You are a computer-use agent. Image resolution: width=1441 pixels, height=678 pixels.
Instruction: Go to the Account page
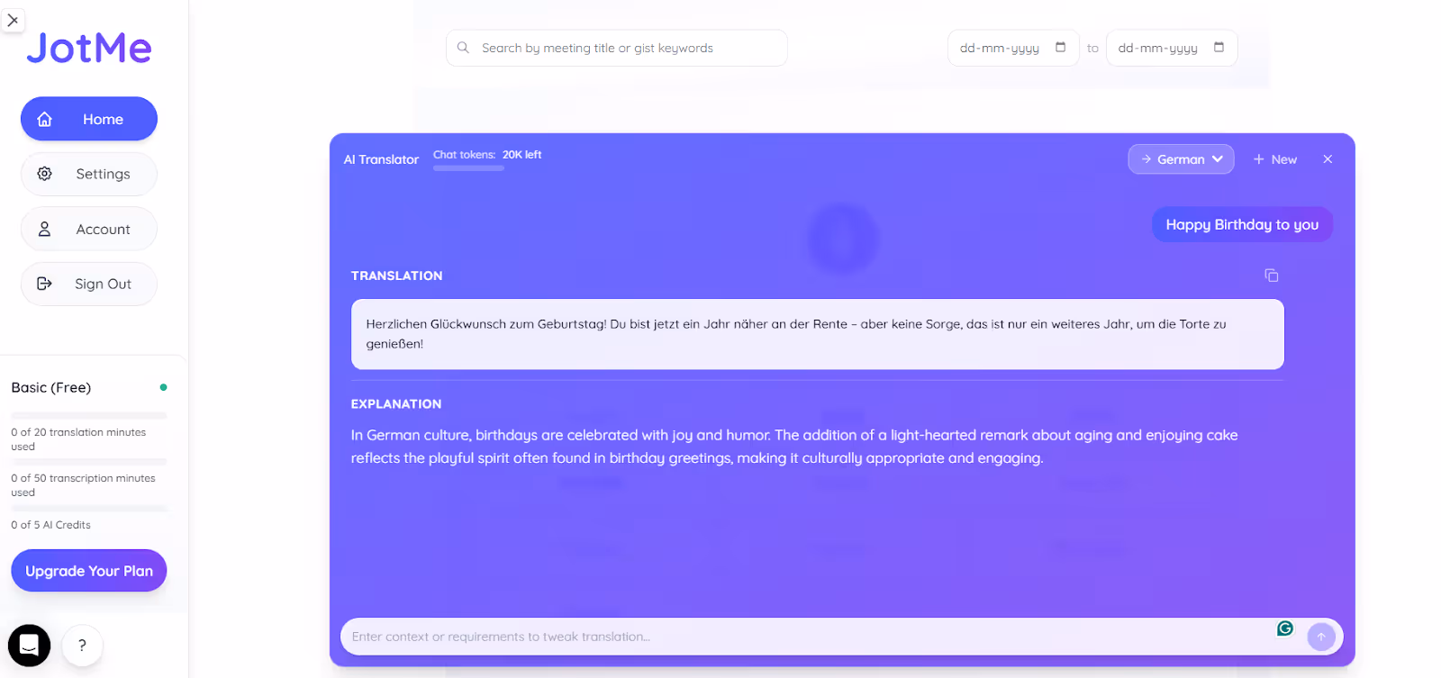click(x=89, y=229)
